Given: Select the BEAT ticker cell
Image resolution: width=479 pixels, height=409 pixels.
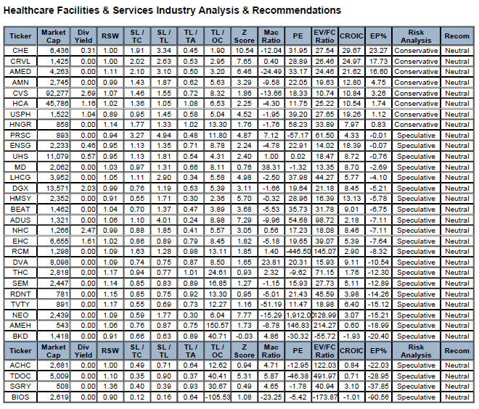Looking at the screenshot, I should coord(20,210).
